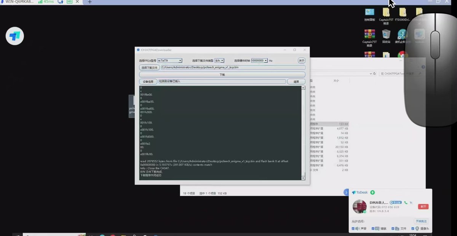Click the 清屏 button
The image size is (457, 236).
[296, 81]
